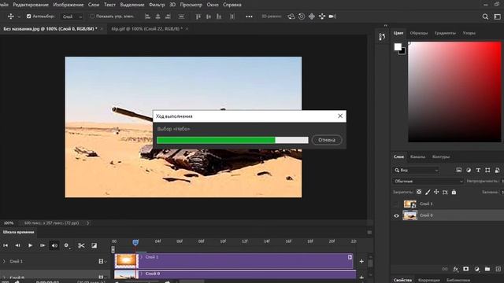Select the 3D pan camera icon
The width and height of the screenshot is (504, 283).
click(x=312, y=17)
